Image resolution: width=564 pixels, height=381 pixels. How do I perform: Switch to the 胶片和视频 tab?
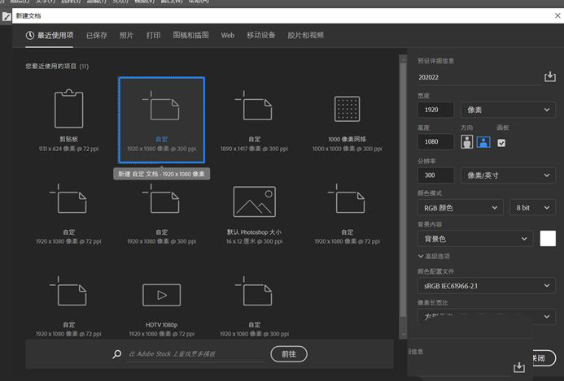305,35
